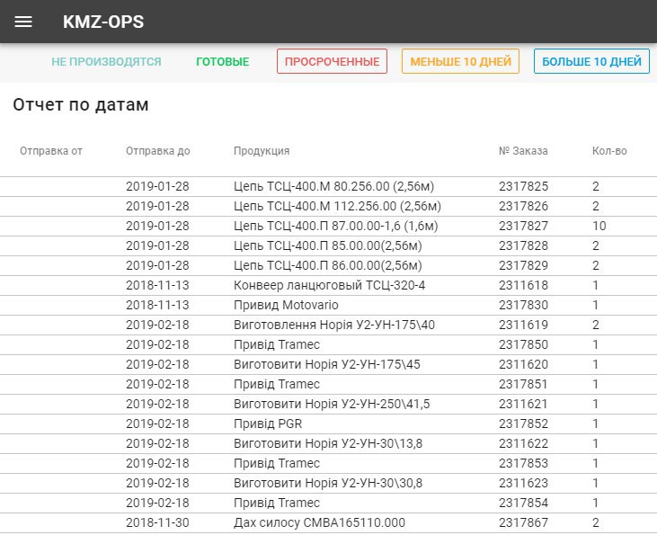657x535 pixels.
Task: Click the Отправка от column header
Action: point(51,151)
